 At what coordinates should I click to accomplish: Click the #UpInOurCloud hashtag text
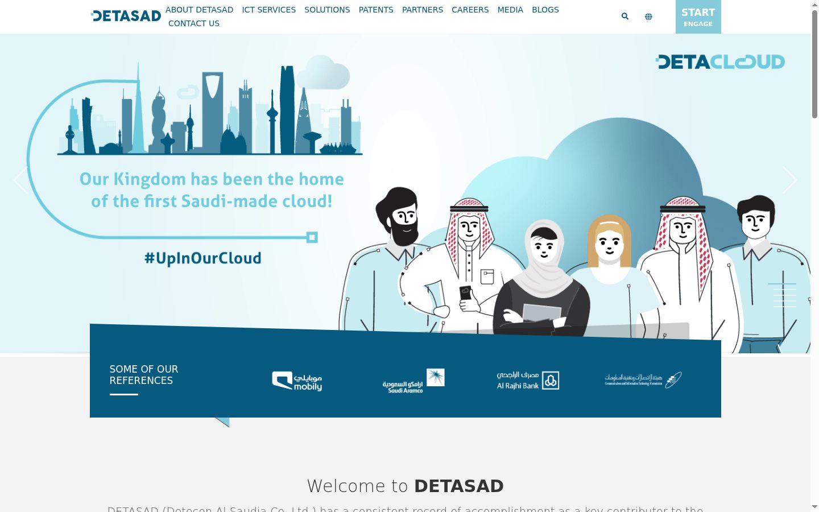pyautogui.click(x=203, y=258)
